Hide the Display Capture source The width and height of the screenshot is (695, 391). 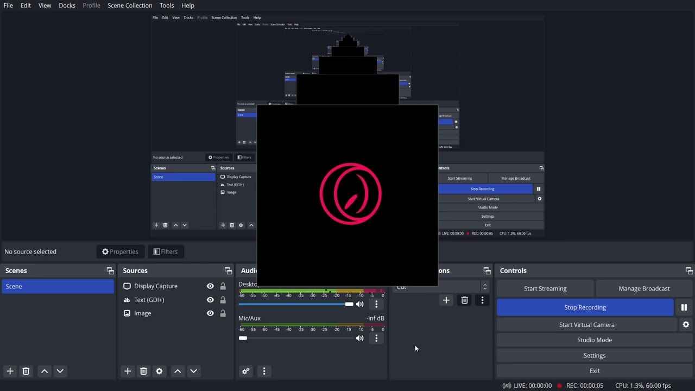coord(210,286)
